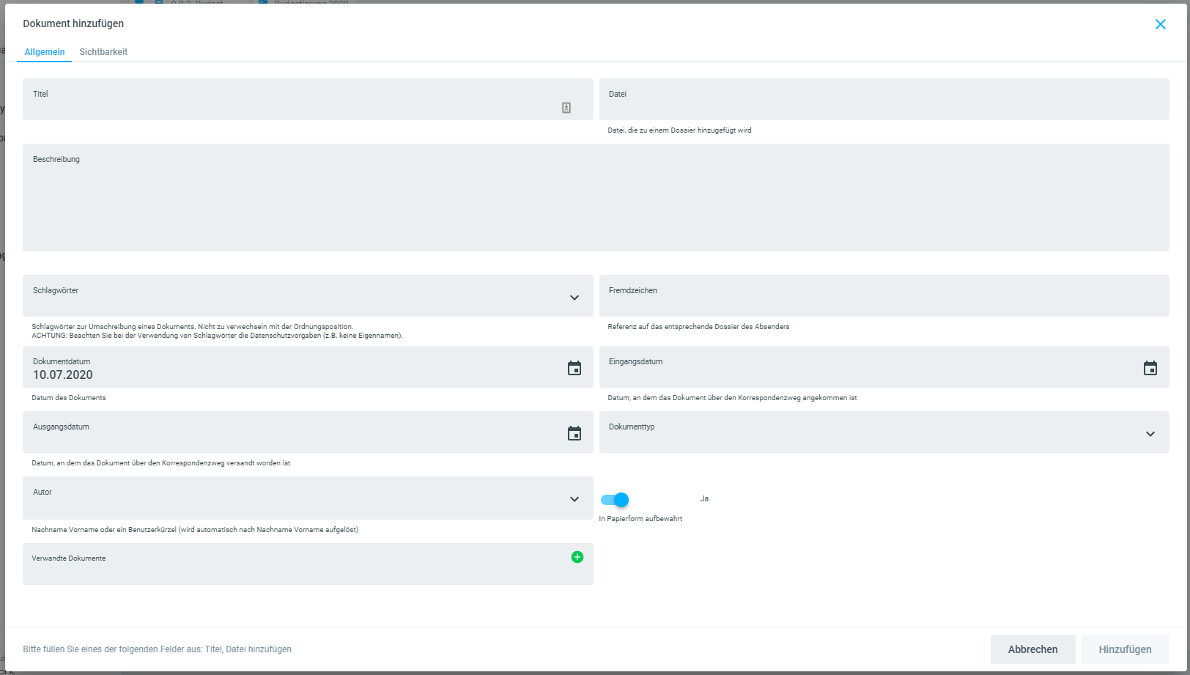Open the Ausgangsdatum calendar picker

tap(574, 433)
